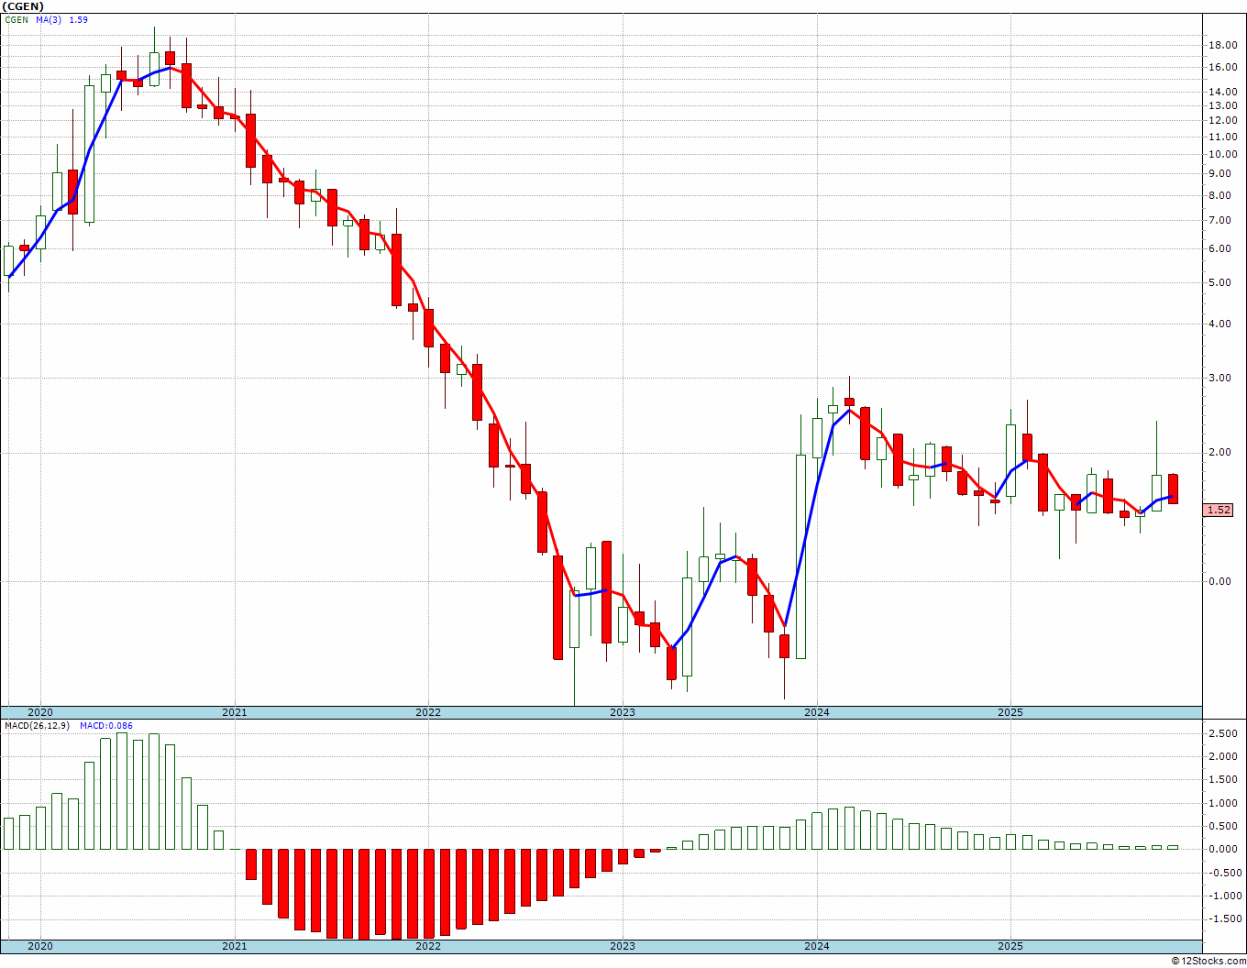Viewport: 1247px width, 968px height.
Task: Click "2024" on the MACD panel time axis
Action: click(x=817, y=946)
